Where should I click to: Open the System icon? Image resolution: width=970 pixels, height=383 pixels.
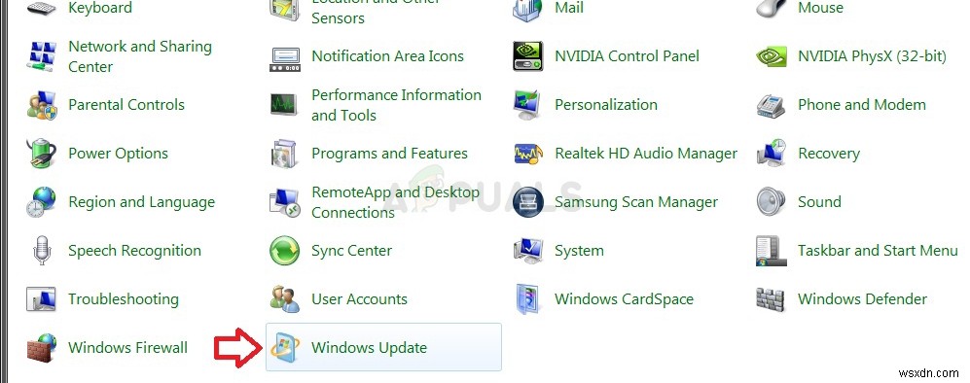(x=528, y=251)
